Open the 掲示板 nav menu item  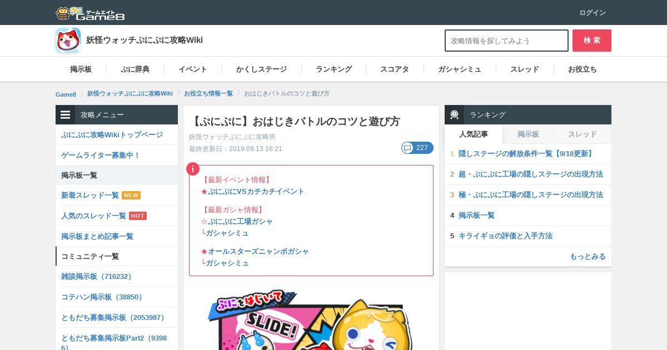tap(81, 69)
